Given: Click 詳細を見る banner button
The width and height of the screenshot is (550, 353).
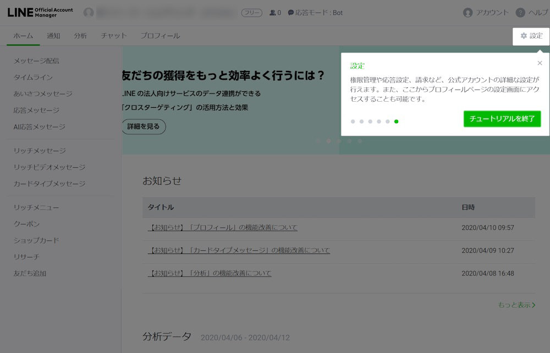Looking at the screenshot, I should click(x=144, y=126).
